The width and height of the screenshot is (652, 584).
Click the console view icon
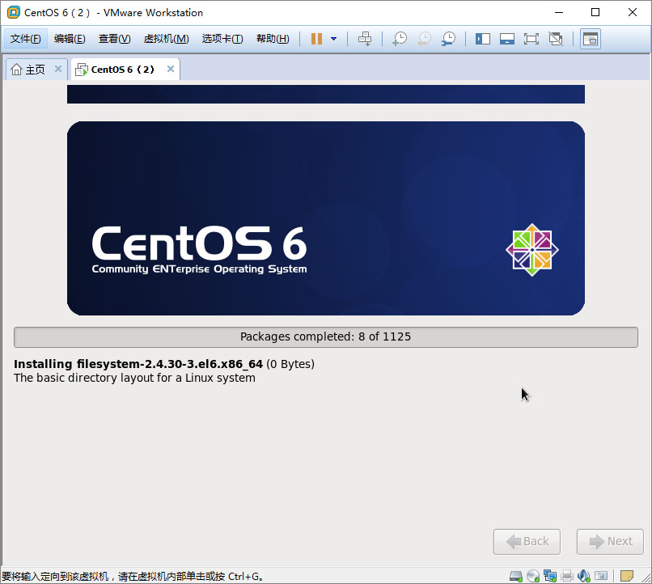point(591,39)
